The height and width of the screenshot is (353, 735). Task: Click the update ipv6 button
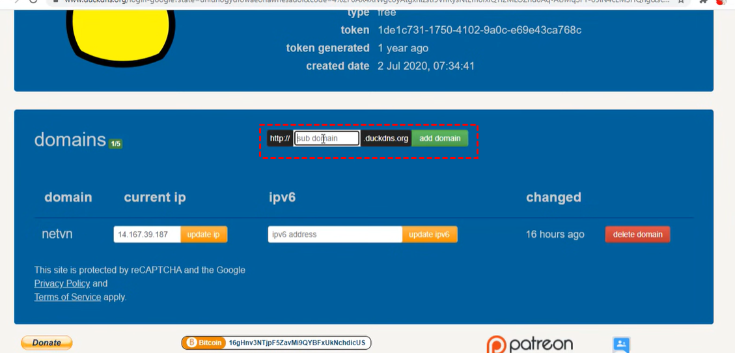[430, 234]
